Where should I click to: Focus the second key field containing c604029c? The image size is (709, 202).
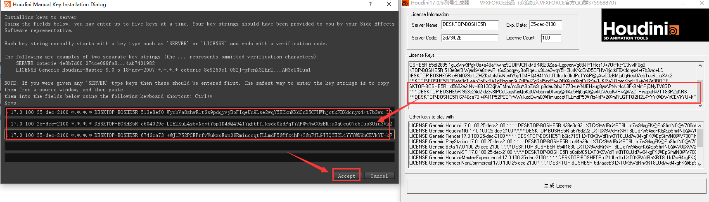(x=199, y=123)
